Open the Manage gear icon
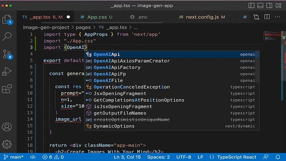Image resolution: width=286 pixels, height=161 pixels. pyautogui.click(x=7, y=144)
